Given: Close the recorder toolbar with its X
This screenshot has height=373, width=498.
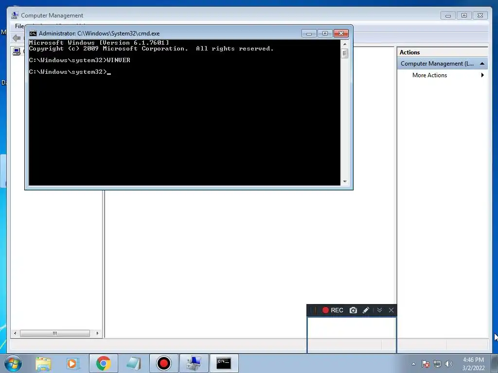Looking at the screenshot, I should click(391, 310).
